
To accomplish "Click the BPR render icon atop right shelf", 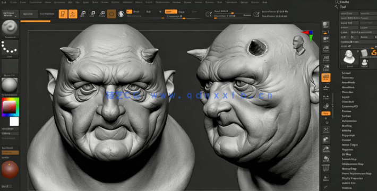I will (326, 24).
